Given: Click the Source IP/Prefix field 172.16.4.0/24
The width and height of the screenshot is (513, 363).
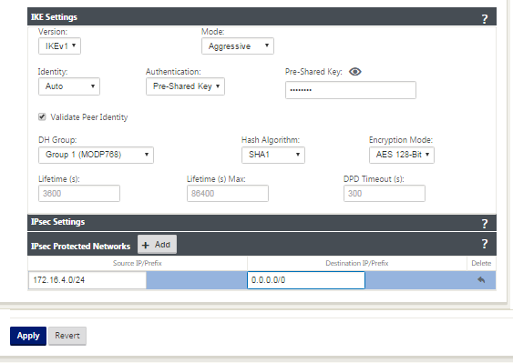Looking at the screenshot, I should [x=87, y=280].
